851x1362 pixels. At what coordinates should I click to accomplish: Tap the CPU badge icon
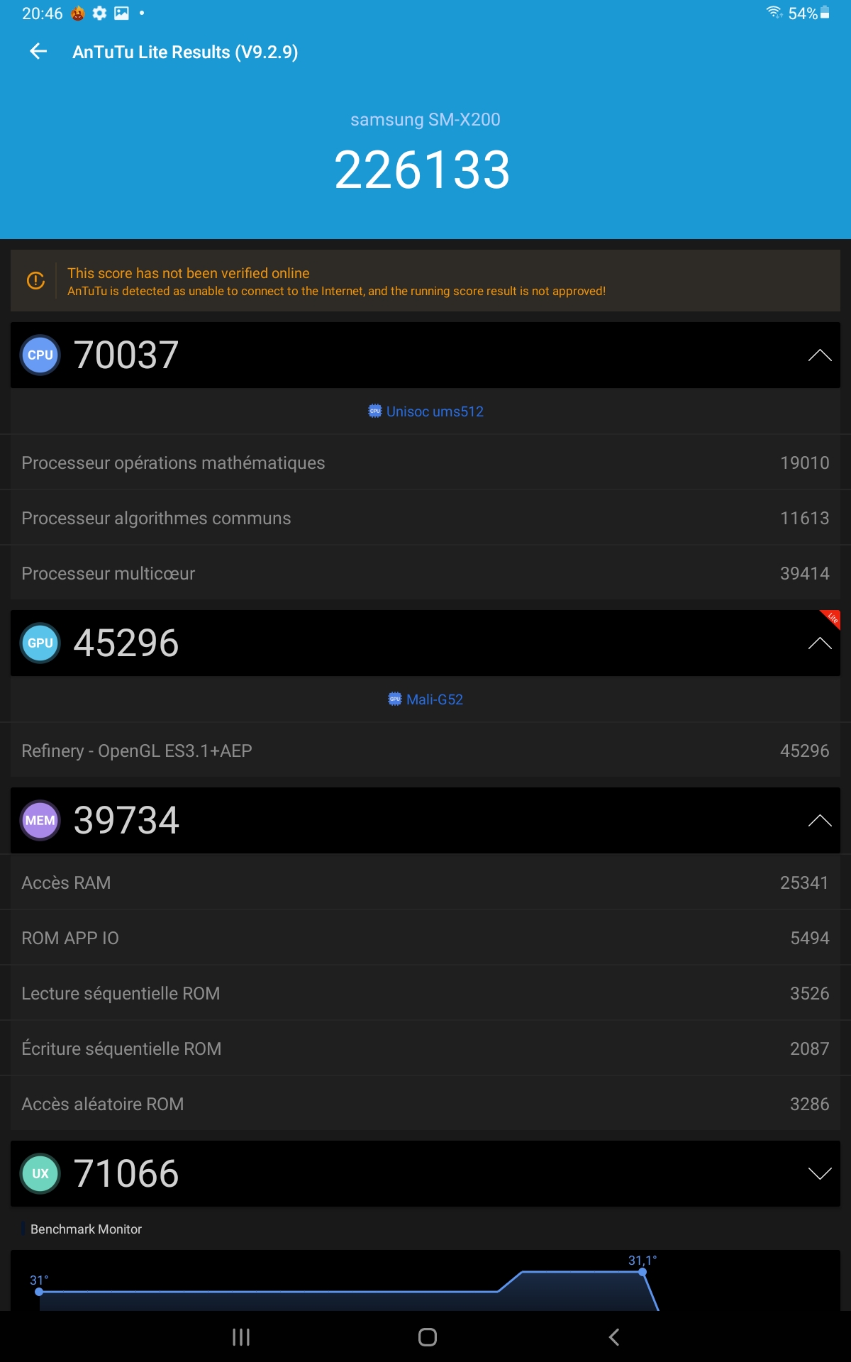(x=40, y=355)
